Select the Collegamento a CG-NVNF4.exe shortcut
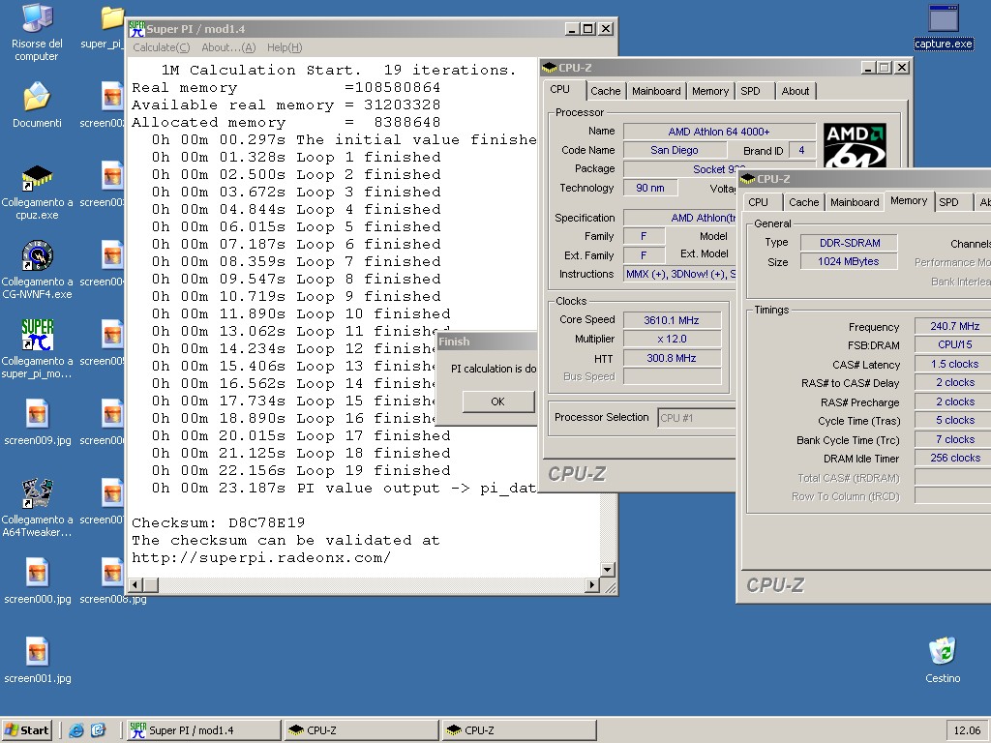 pos(38,271)
